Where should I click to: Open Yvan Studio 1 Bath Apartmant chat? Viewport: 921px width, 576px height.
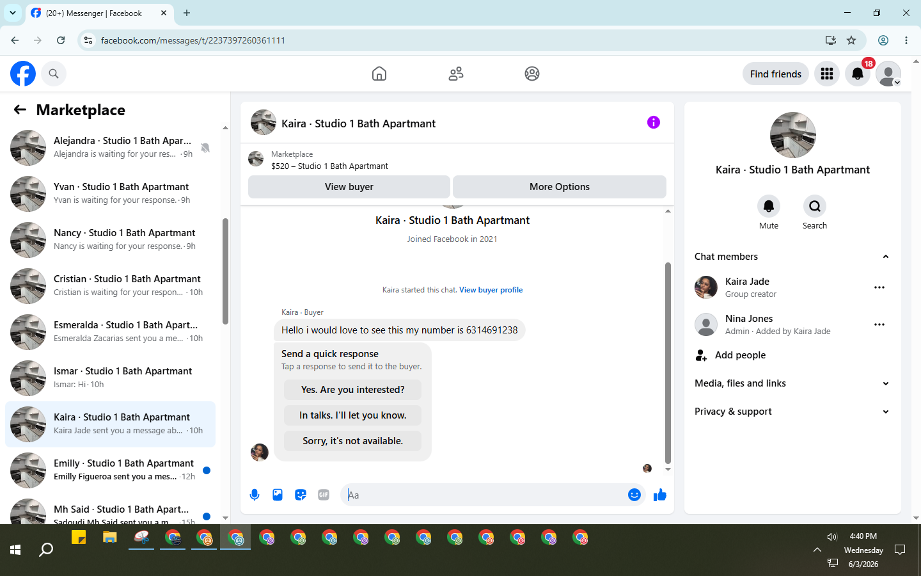point(110,194)
